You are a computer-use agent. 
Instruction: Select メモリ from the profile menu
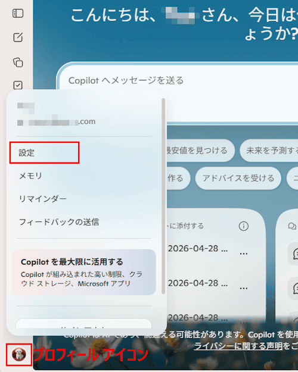(x=30, y=176)
